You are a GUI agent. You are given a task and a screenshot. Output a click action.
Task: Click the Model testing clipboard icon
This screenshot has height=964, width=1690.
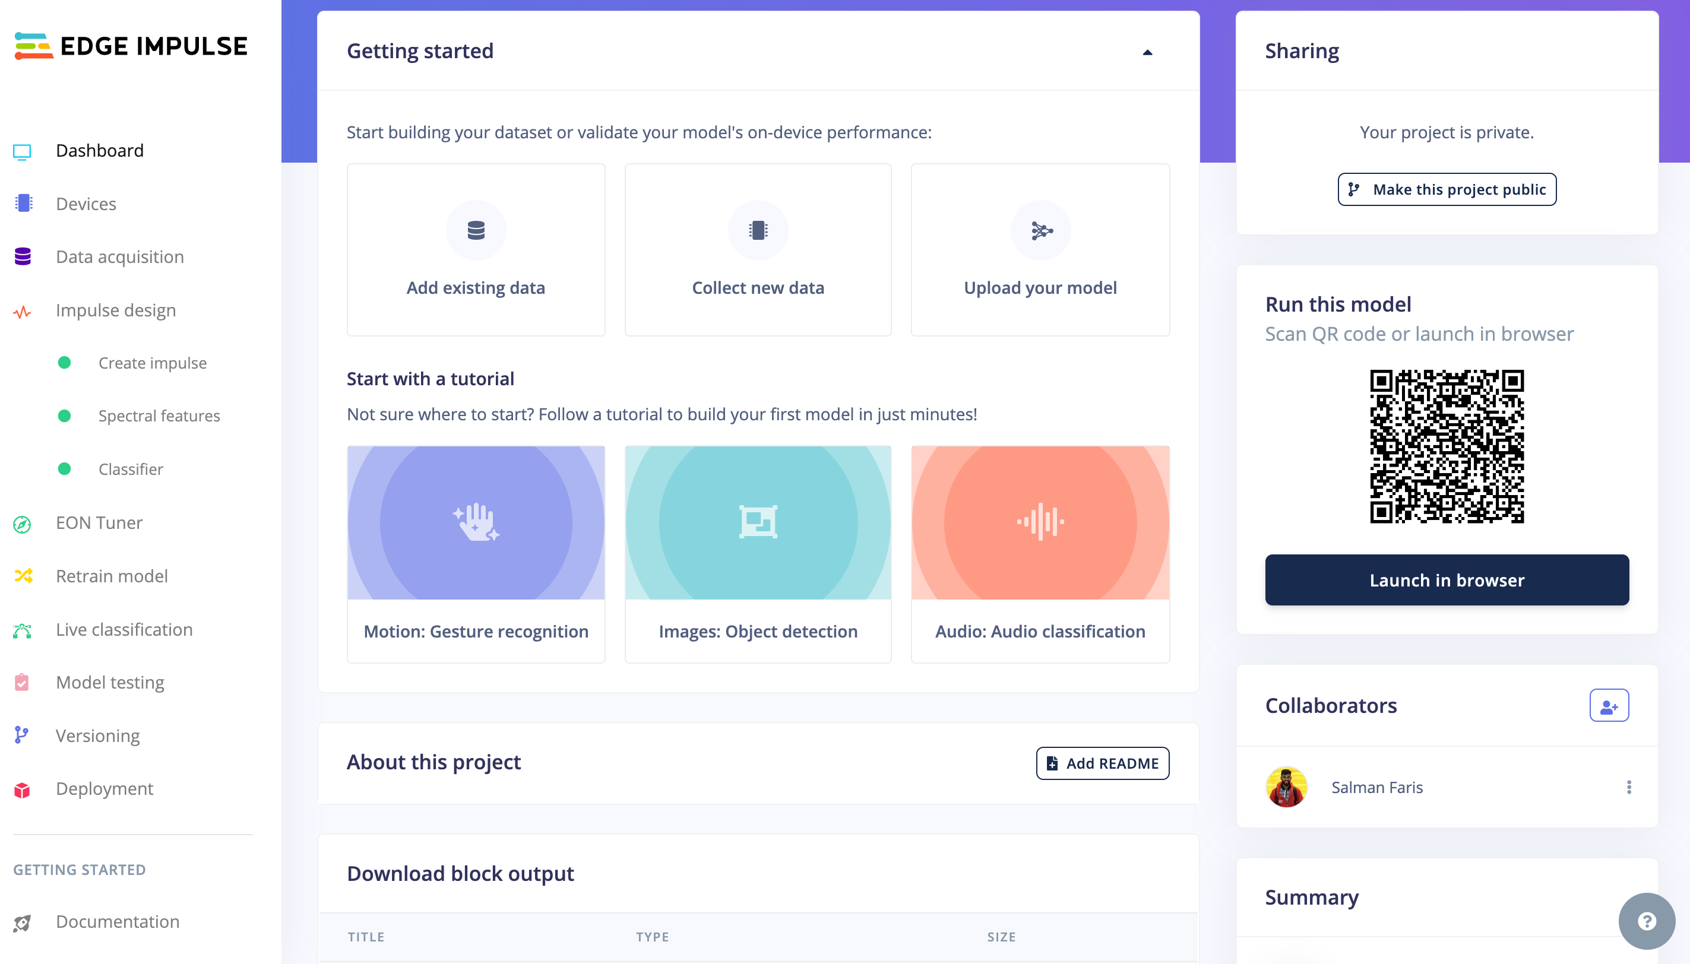tap(22, 682)
